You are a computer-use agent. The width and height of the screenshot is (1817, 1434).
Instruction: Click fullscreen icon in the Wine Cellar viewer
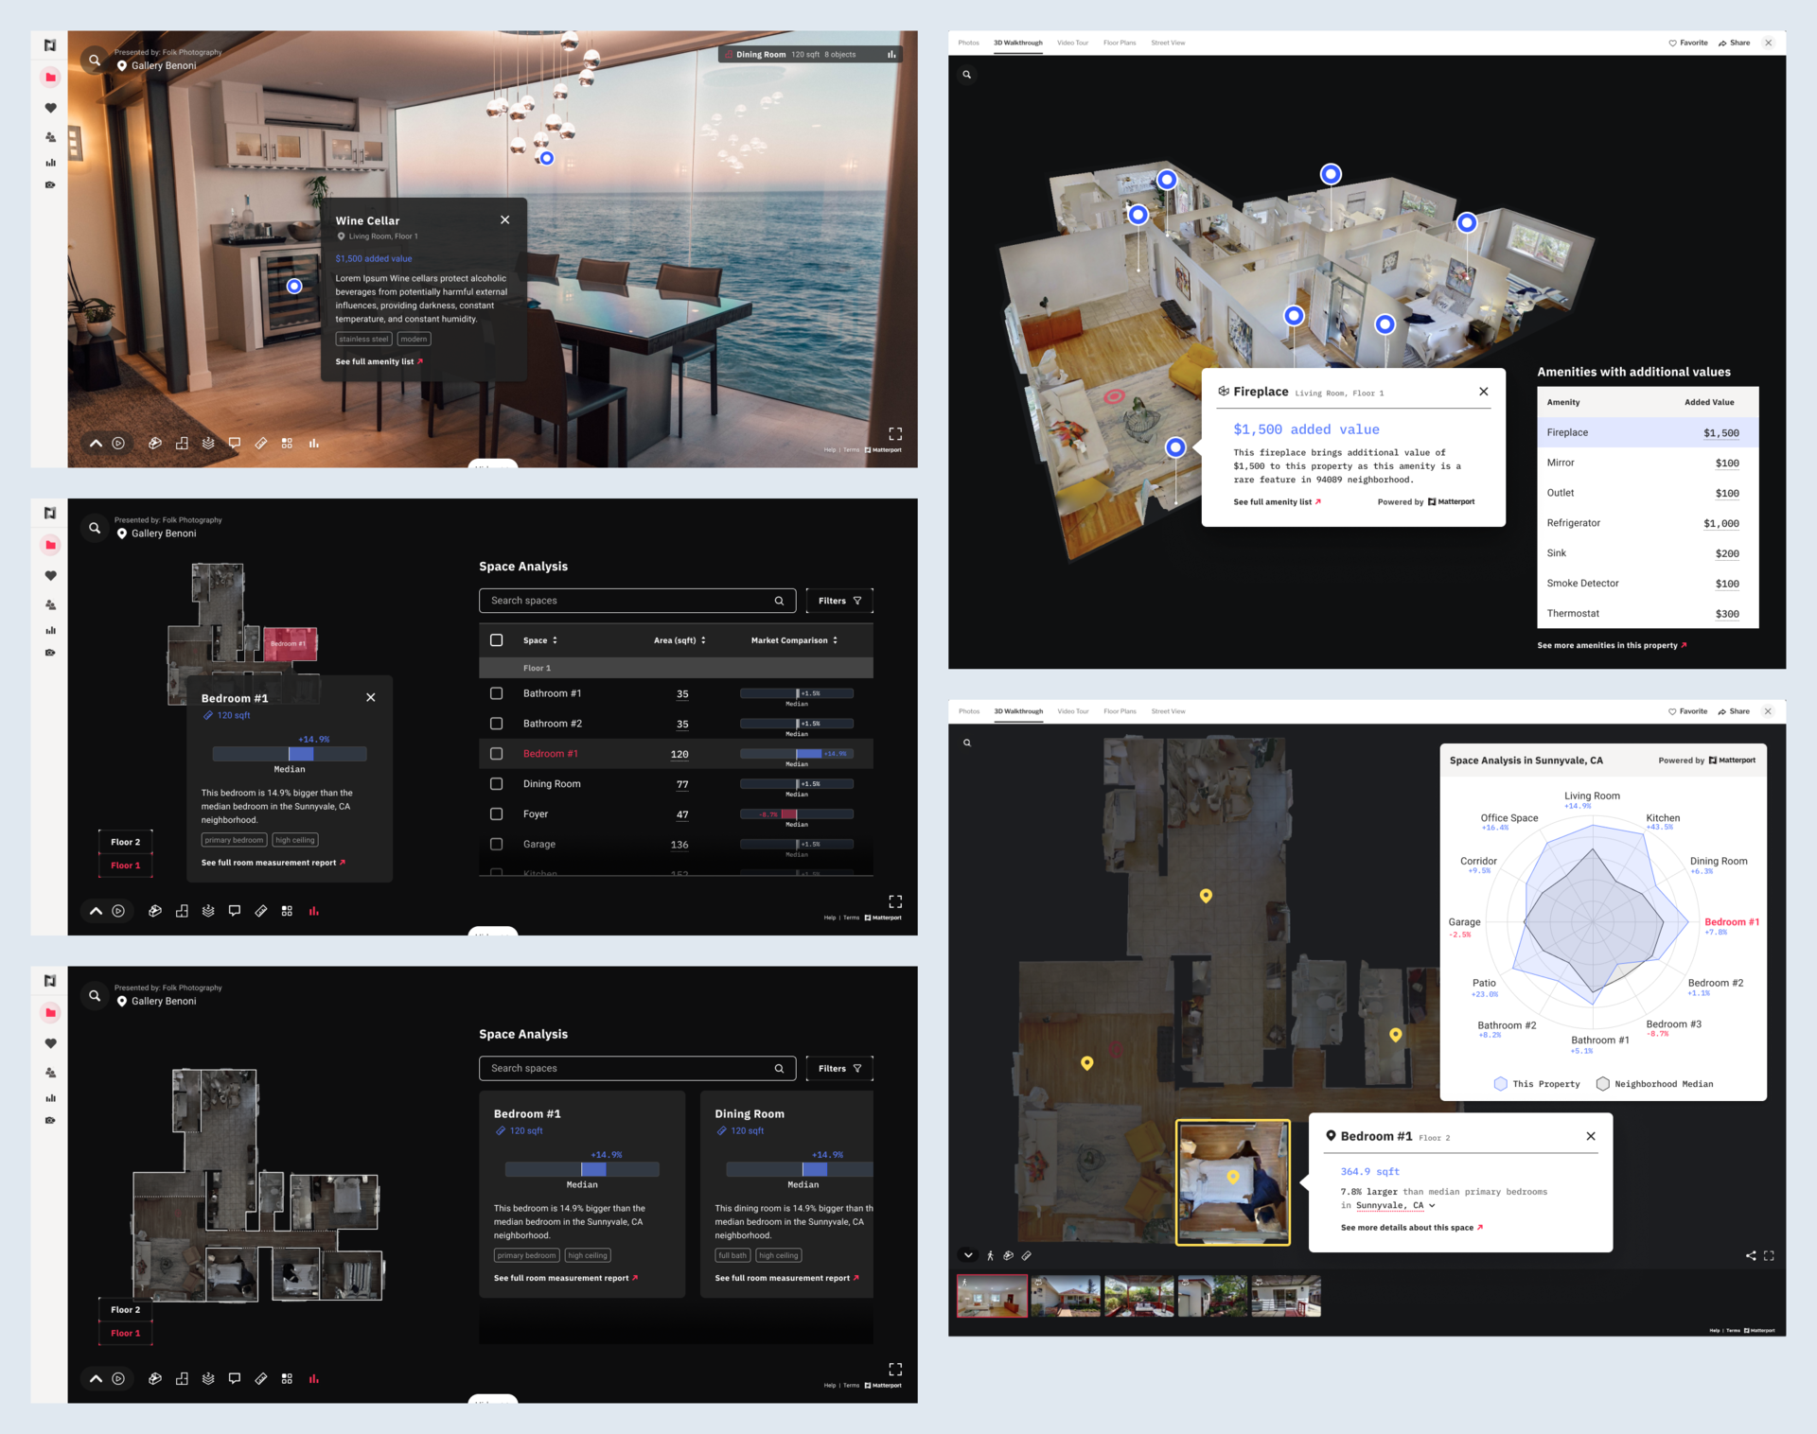tap(895, 433)
